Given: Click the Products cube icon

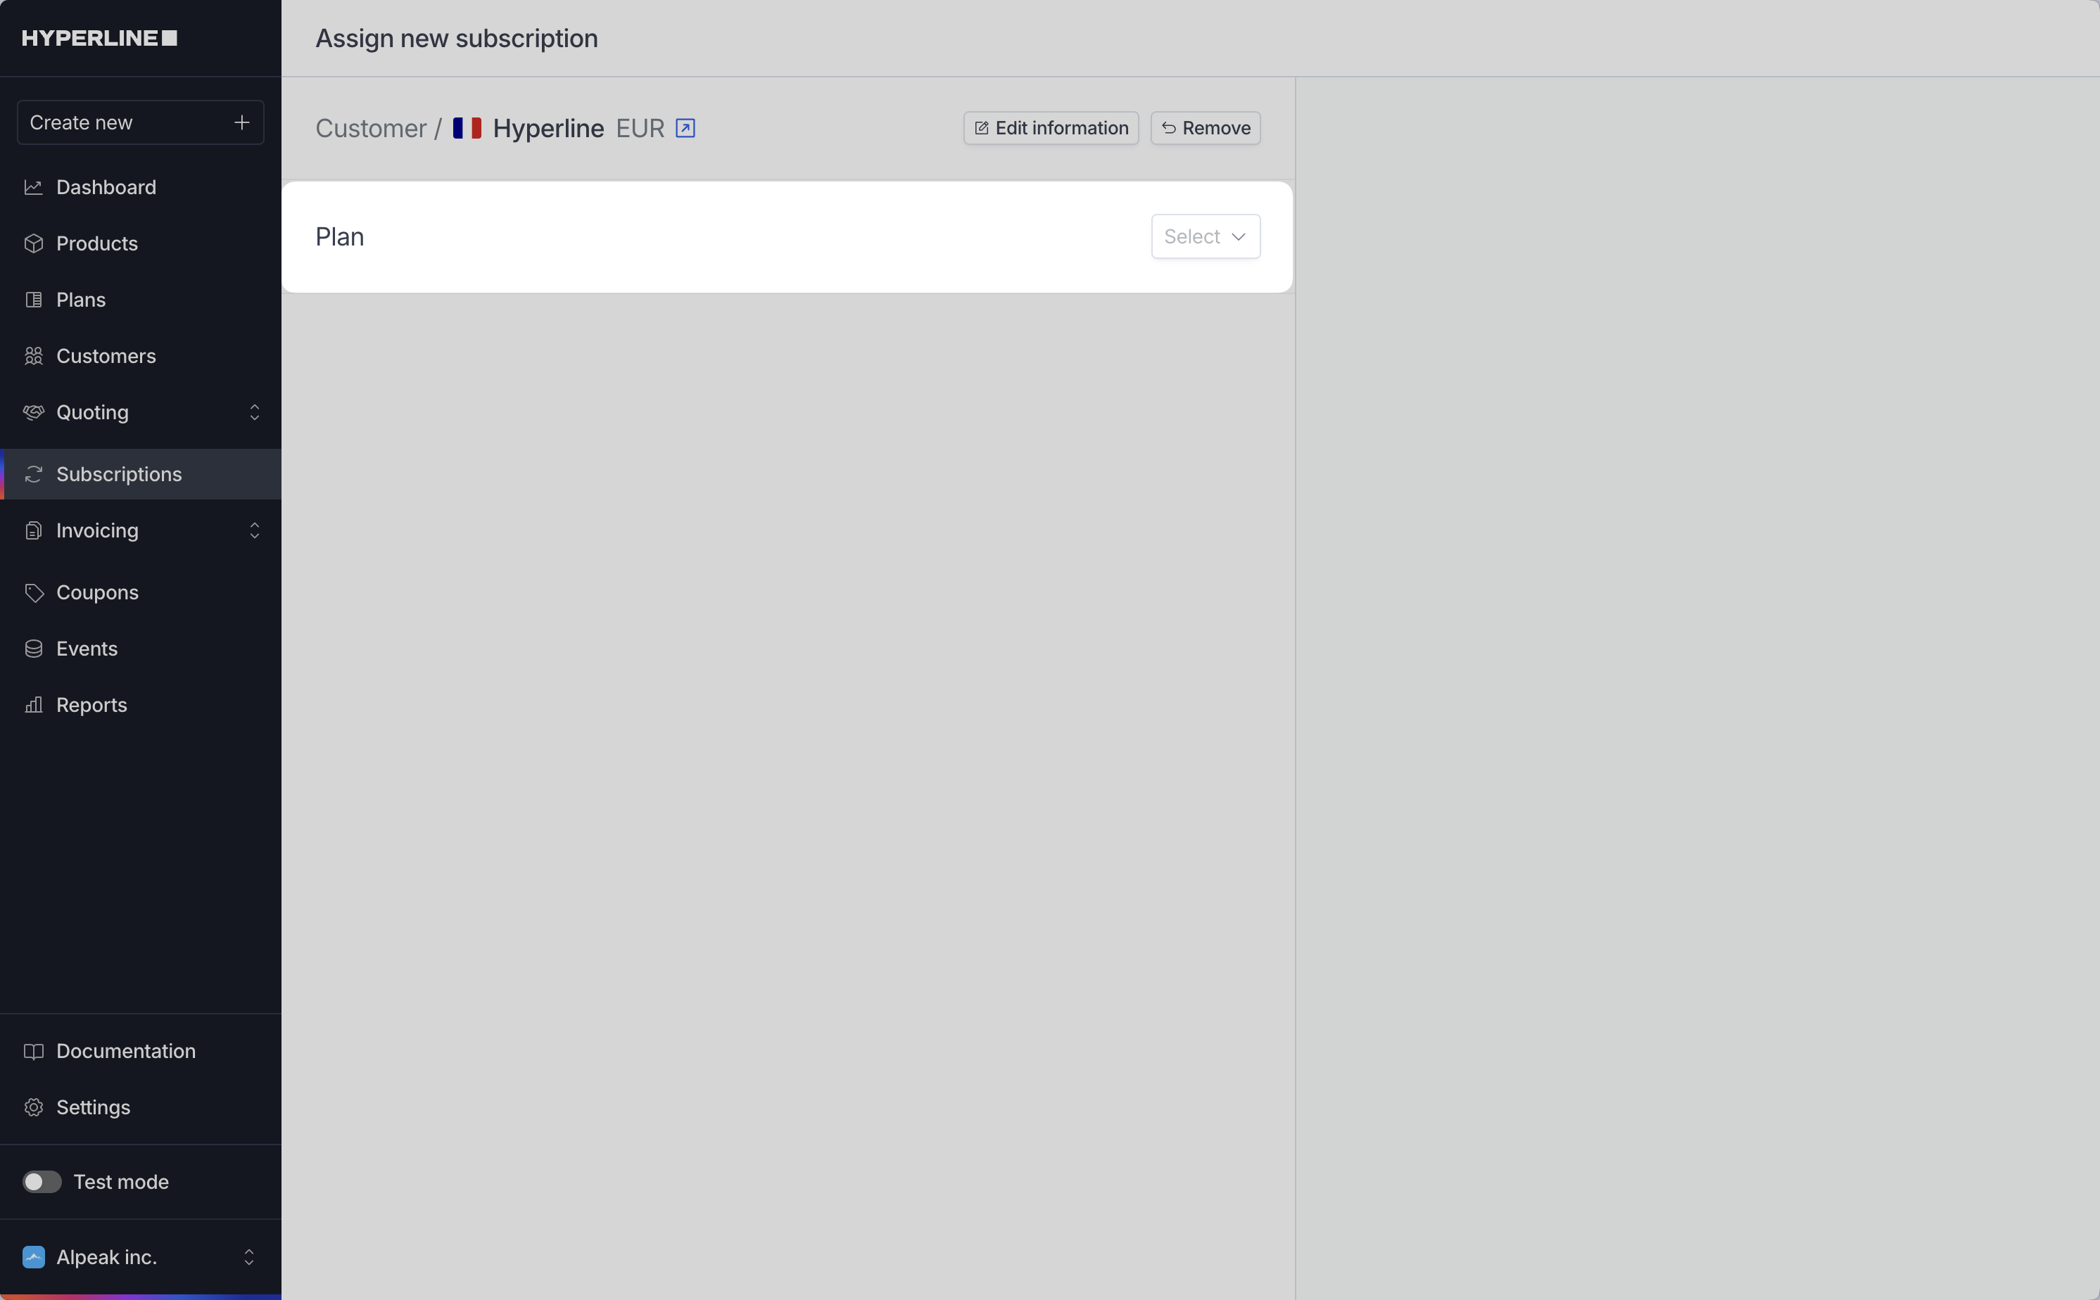Looking at the screenshot, I should click(34, 243).
